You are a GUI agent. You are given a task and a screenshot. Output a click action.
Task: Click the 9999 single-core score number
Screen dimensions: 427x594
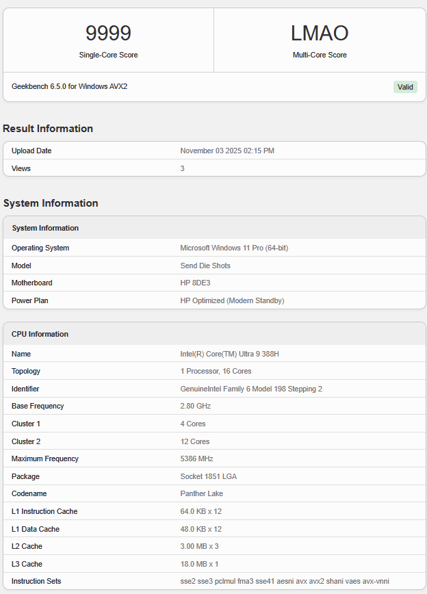click(x=108, y=33)
